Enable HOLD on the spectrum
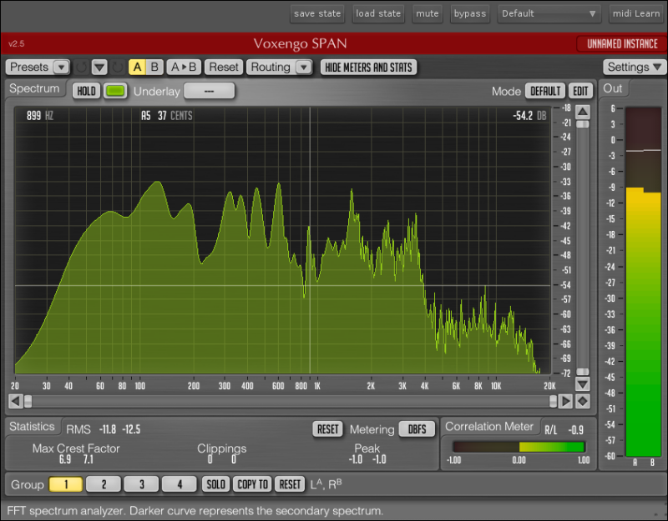Image resolution: width=668 pixels, height=521 pixels. (86, 91)
